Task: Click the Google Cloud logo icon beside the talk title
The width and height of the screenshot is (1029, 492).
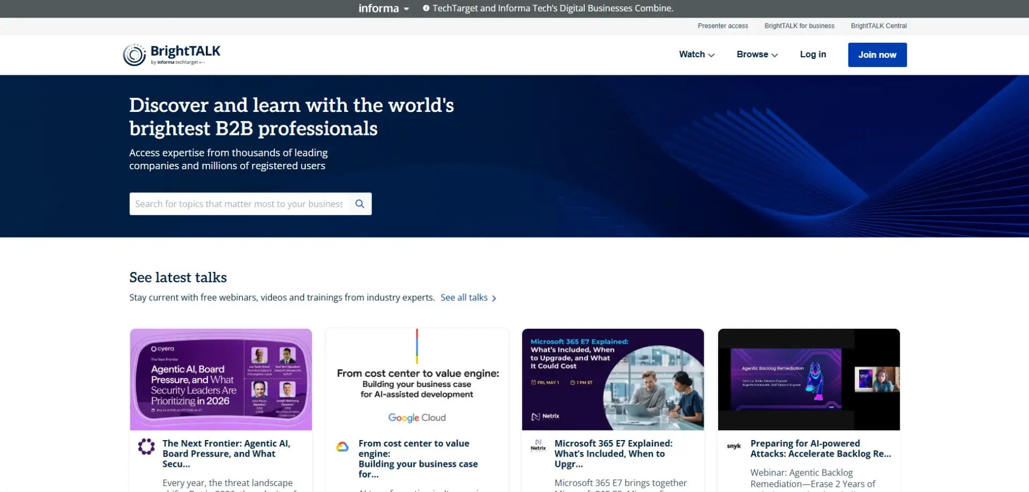Action: coord(342,446)
